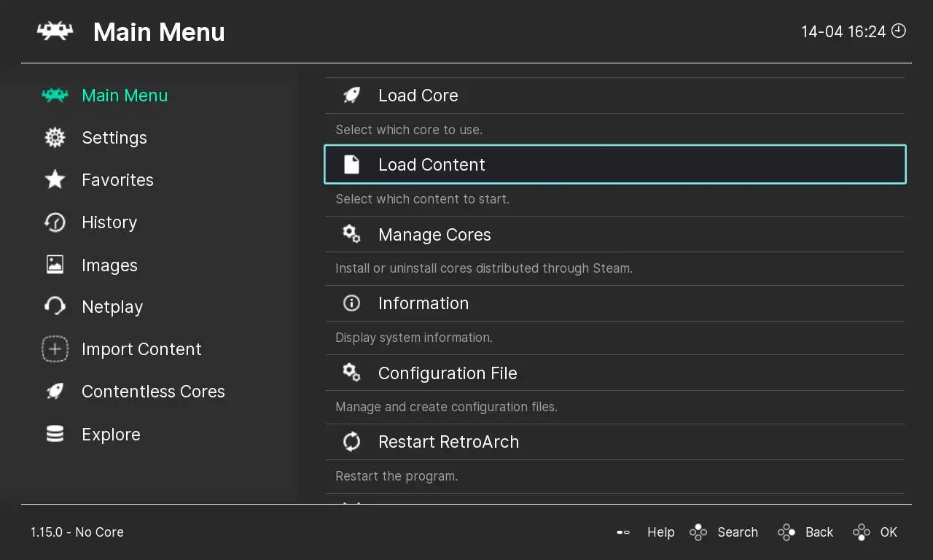
Task: Switch to the Images sidebar tab
Action: pos(109,265)
